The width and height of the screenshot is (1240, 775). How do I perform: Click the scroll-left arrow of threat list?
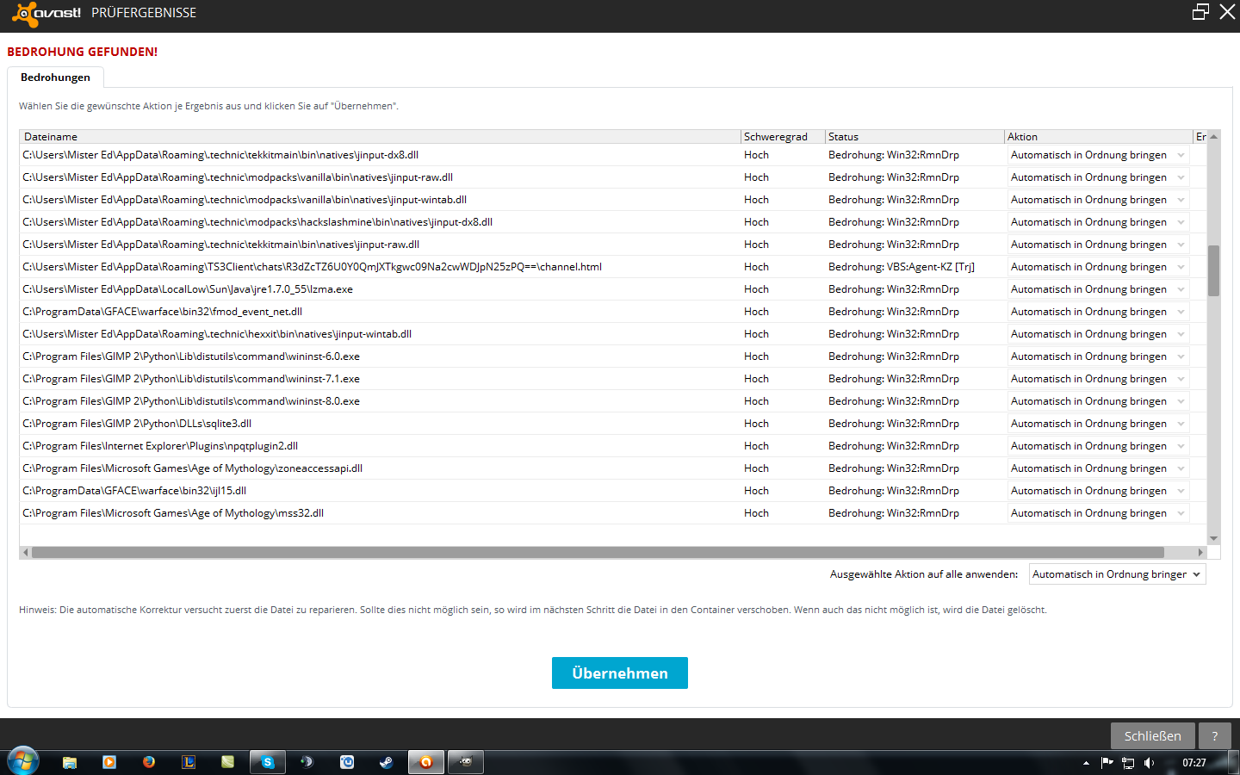click(x=26, y=553)
